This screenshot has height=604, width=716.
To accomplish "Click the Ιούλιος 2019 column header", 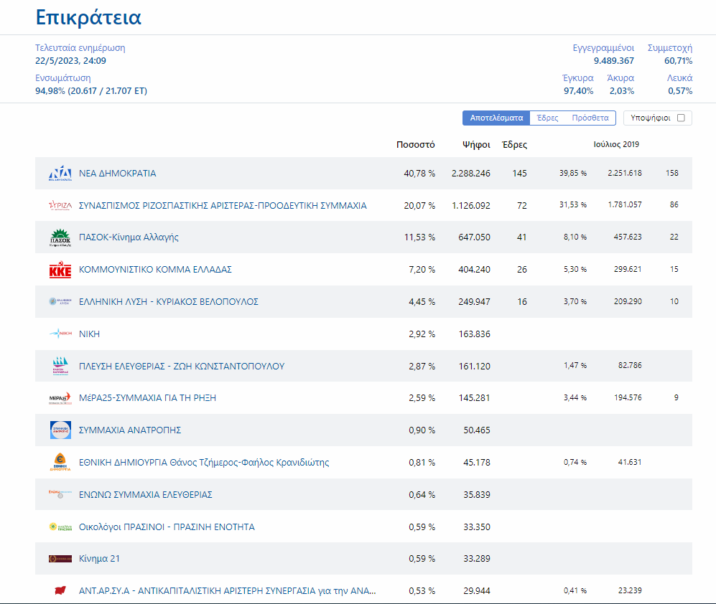I will (x=615, y=145).
